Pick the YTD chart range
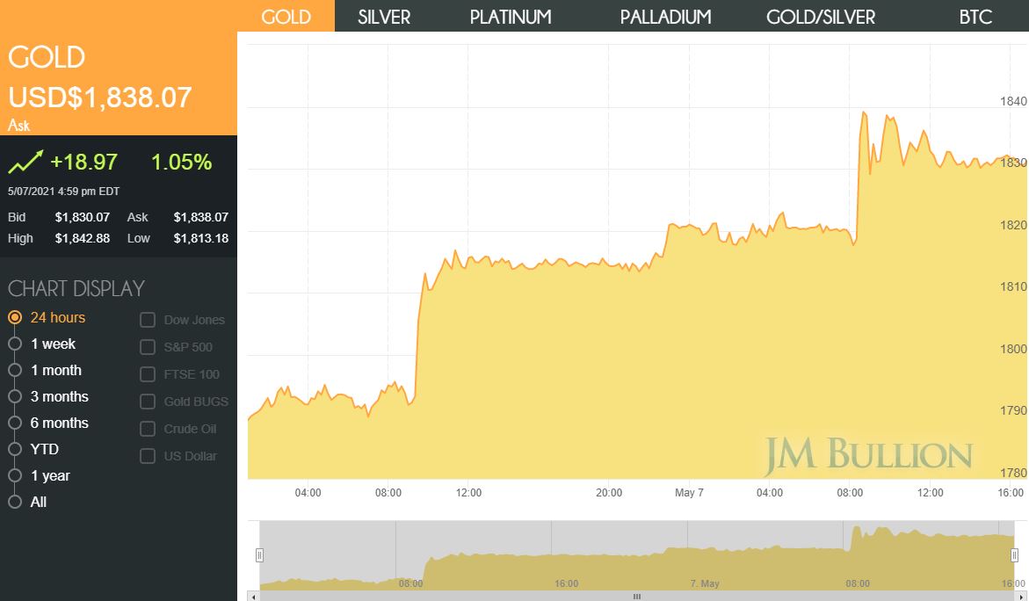This screenshot has height=601, width=1029. [14, 449]
